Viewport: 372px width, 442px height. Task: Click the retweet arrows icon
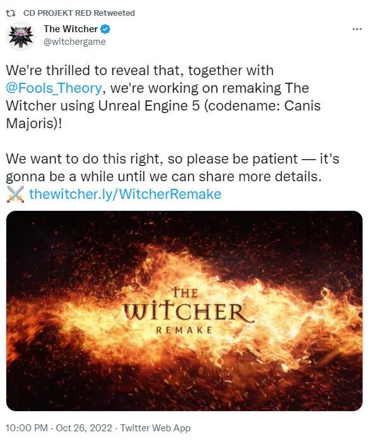[x=11, y=13]
